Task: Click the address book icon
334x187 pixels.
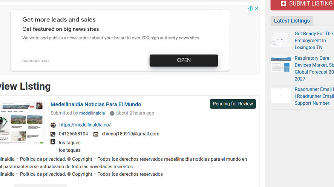Action: 53,142
